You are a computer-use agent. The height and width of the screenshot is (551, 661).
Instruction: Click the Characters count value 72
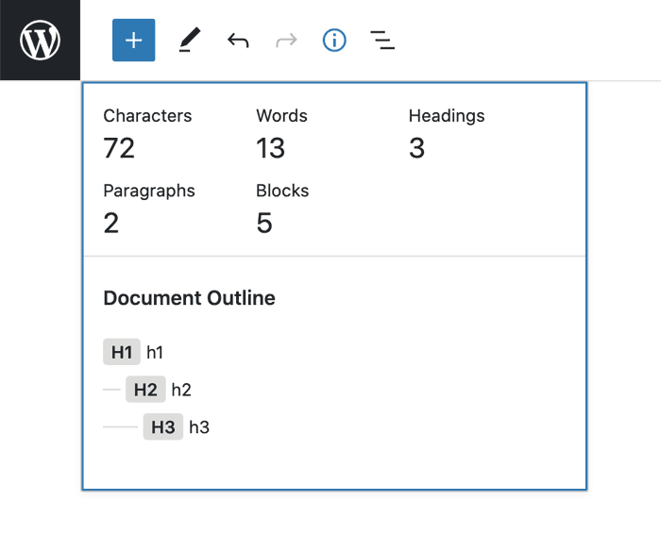[119, 148]
